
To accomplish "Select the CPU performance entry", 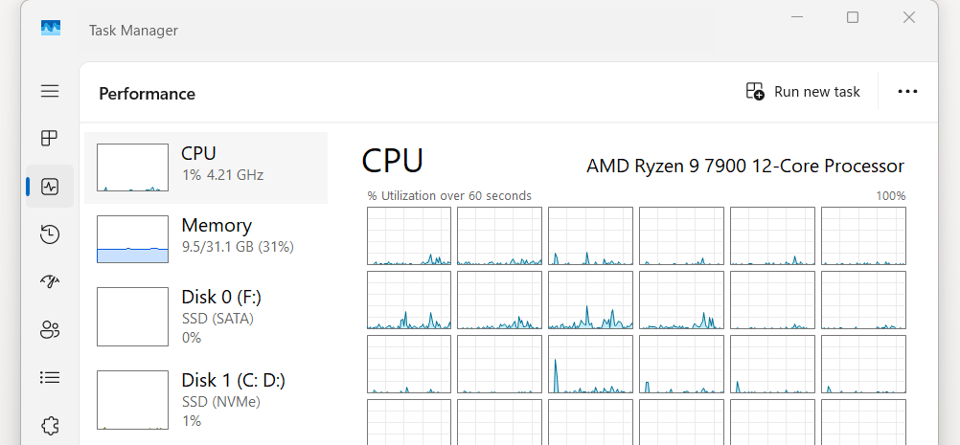I will click(206, 167).
